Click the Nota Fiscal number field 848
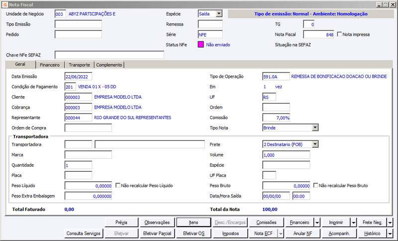 point(318,34)
